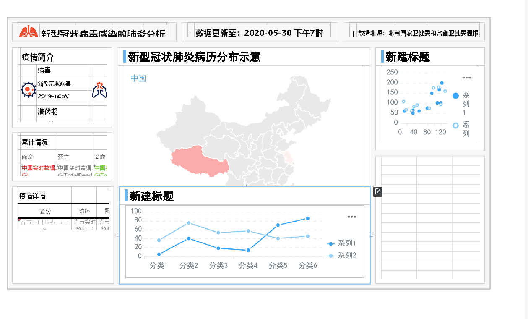
Task: Select the 数据来源 header text block
Action: pos(414,32)
